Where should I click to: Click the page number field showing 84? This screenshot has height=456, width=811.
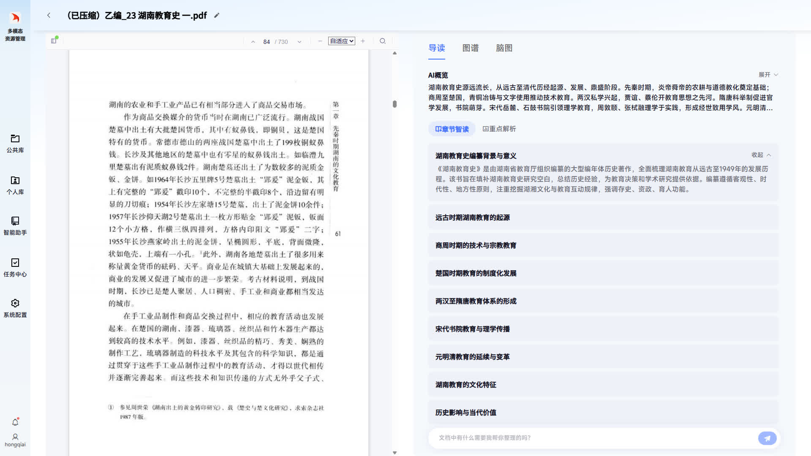266,42
